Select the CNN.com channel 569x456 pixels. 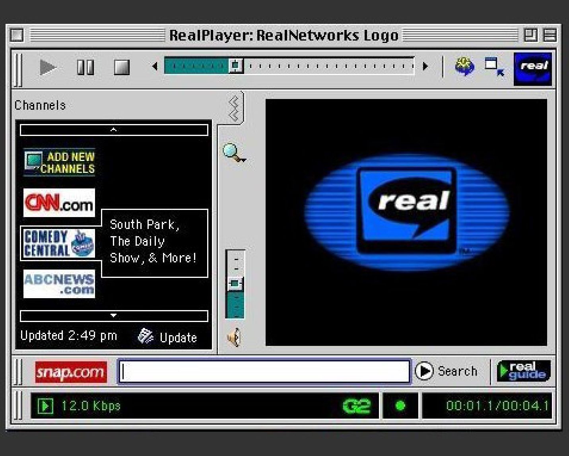point(59,203)
